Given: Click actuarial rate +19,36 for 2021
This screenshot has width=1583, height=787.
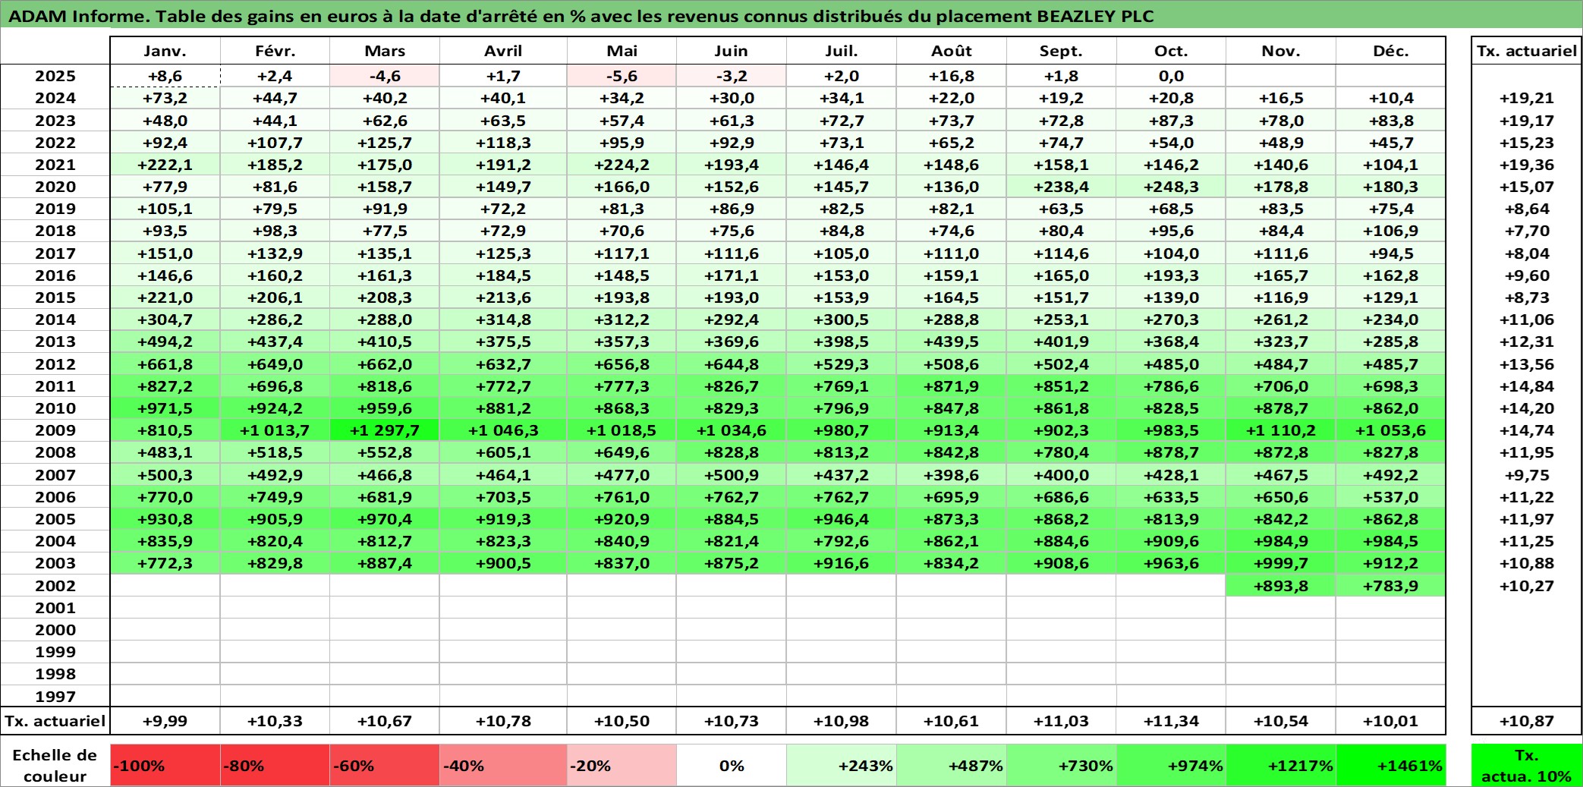Looking at the screenshot, I should (x=1527, y=165).
